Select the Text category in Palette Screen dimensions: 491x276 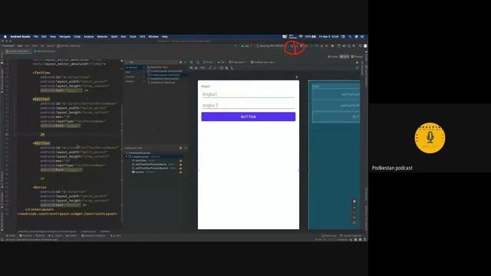tap(128, 72)
